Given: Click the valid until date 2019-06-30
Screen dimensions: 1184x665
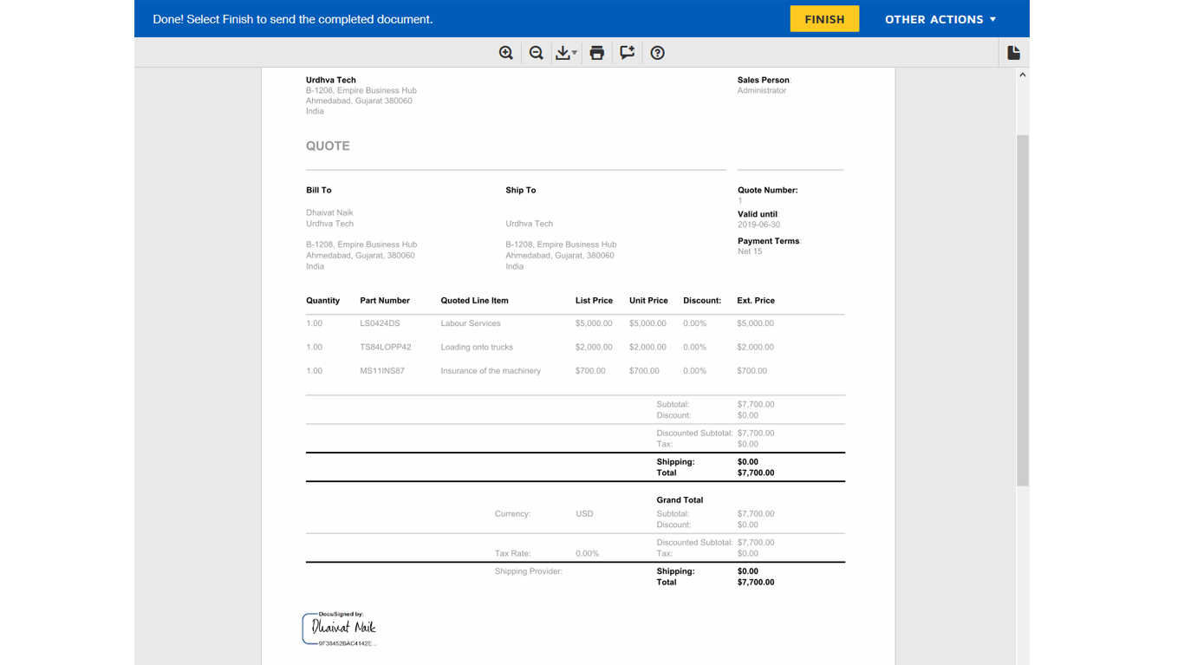Looking at the screenshot, I should point(758,225).
